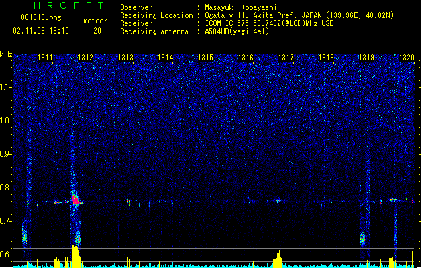Click the meteor label
The width and height of the screenshot is (422, 268).
95,21
